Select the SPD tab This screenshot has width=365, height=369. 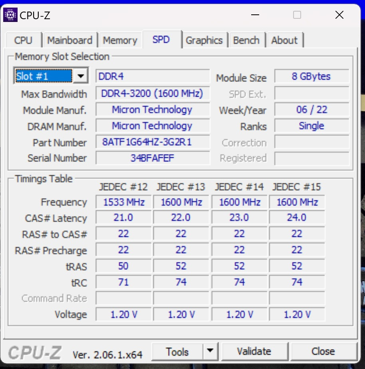coord(161,39)
